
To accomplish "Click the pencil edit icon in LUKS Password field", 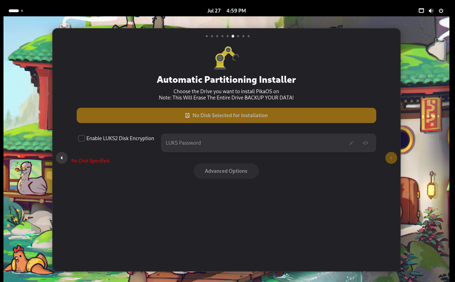I will 352,143.
